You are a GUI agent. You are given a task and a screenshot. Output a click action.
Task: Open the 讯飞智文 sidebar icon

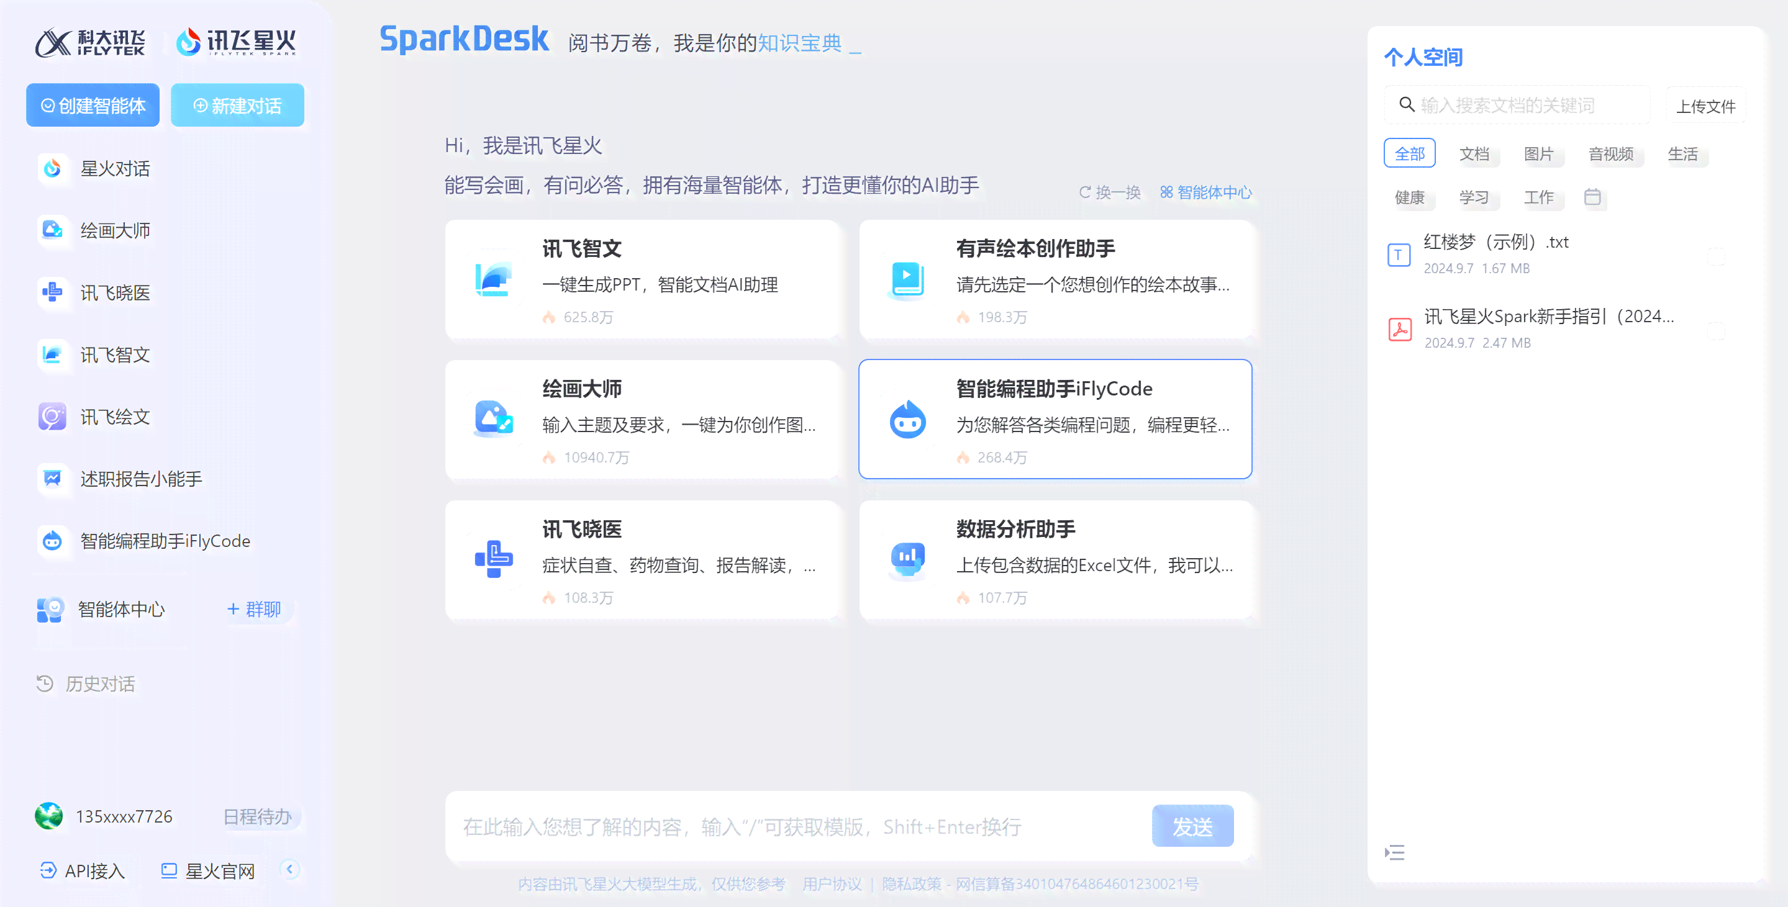pyautogui.click(x=53, y=354)
